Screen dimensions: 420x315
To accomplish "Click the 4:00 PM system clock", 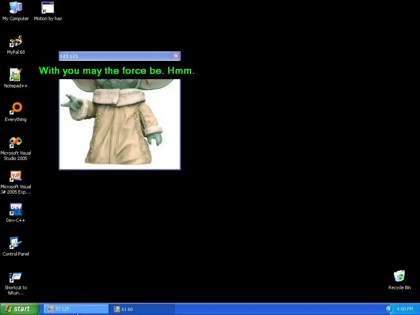I will (x=405, y=309).
